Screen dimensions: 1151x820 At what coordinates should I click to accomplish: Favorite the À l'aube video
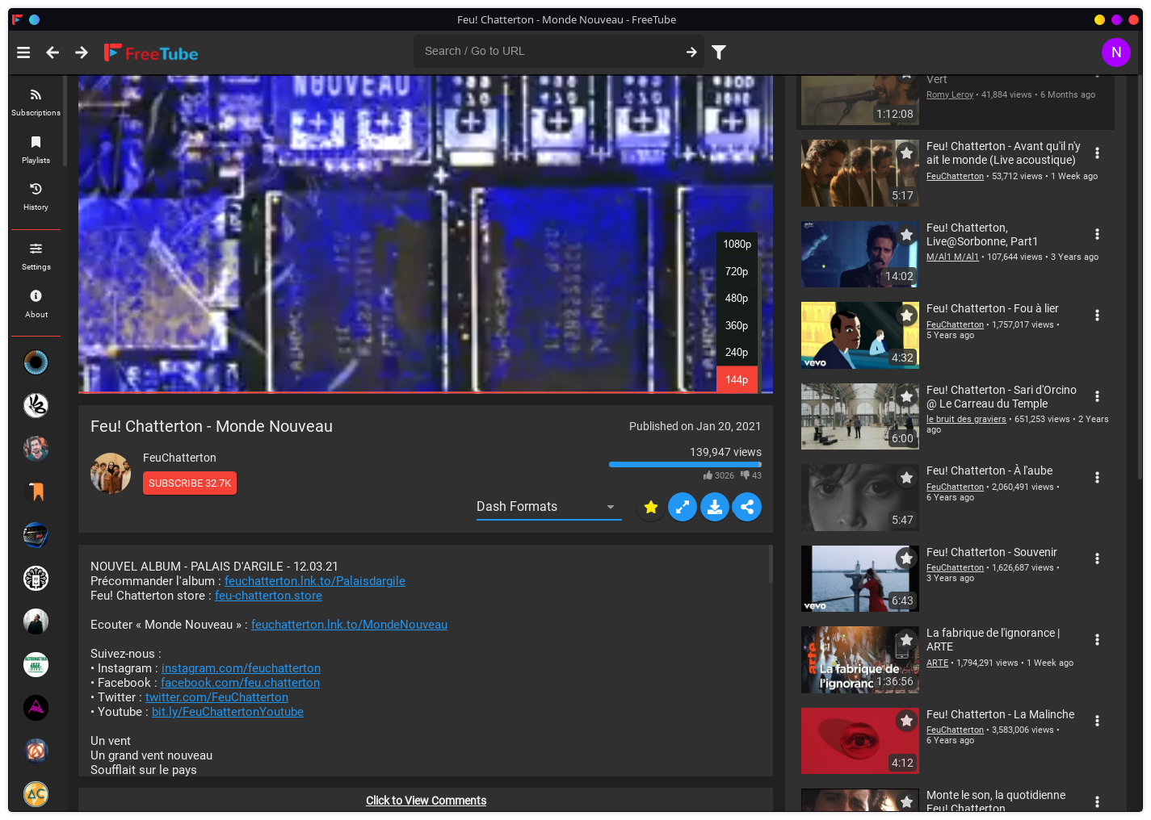tap(906, 478)
